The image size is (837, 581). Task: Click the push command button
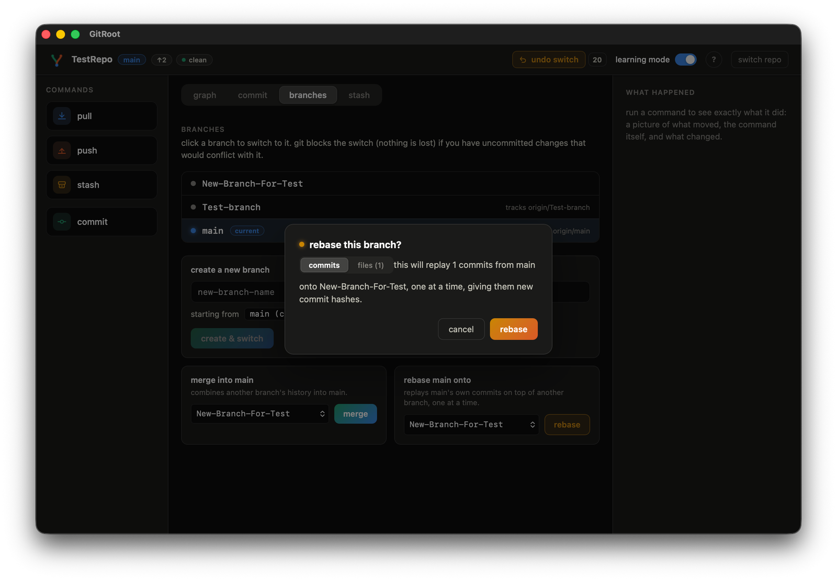(101, 150)
